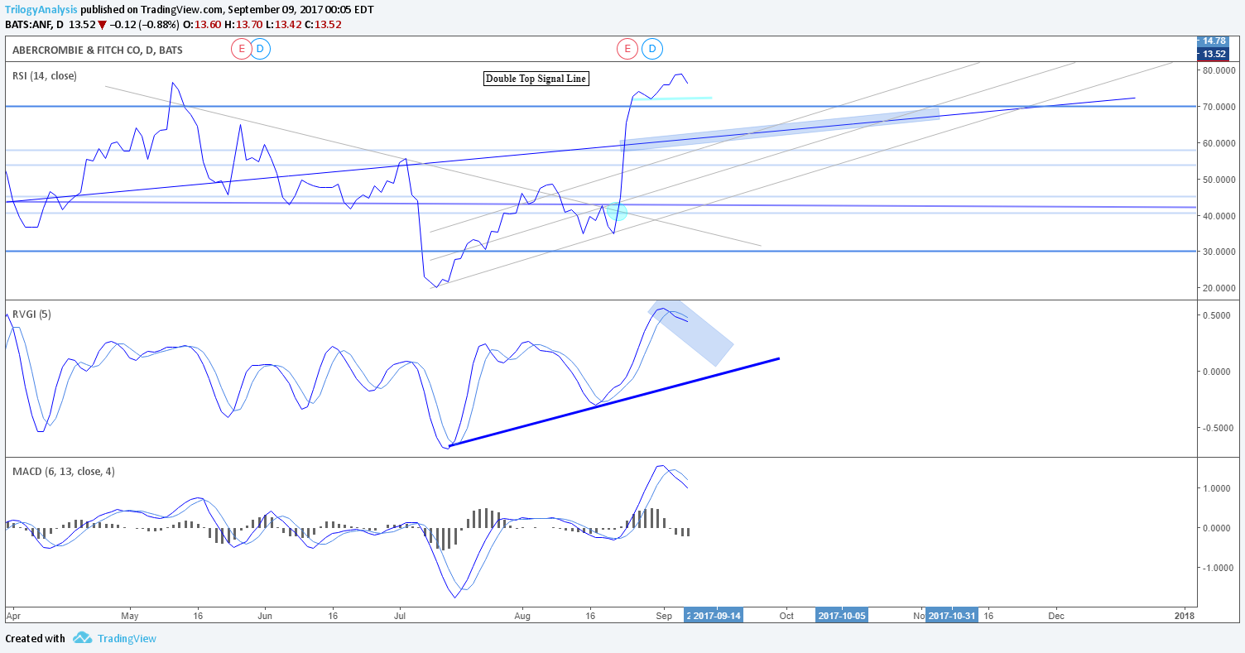Image resolution: width=1245 pixels, height=653 pixels.
Task: Select the MACD (6, 13, close, 4) indicator legend
Action: [64, 471]
